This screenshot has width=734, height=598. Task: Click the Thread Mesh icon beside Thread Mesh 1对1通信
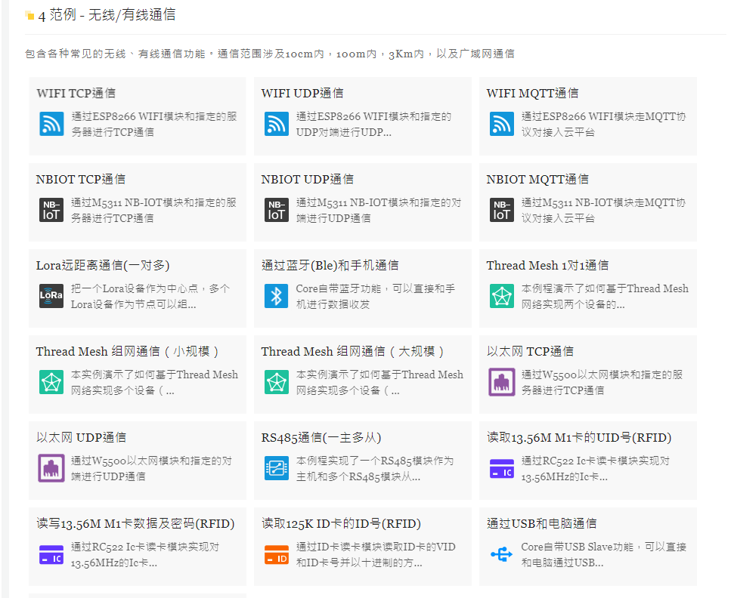tap(500, 296)
